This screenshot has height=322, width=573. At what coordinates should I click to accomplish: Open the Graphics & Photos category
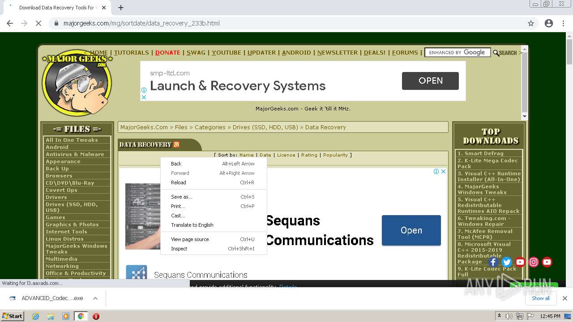[72, 225]
